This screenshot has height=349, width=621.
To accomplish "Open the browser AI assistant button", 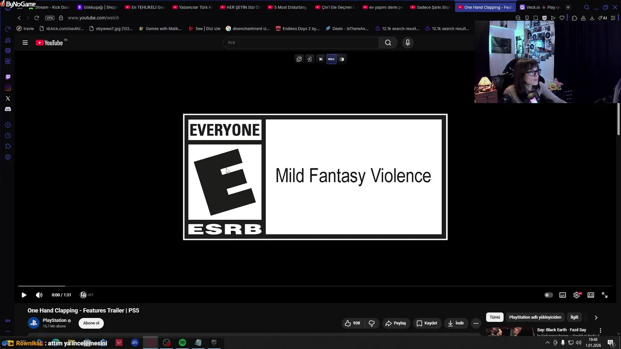I will [603, 18].
